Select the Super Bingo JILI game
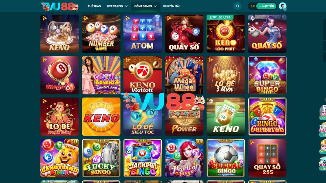This screenshot has height=183, width=326. (267, 75)
